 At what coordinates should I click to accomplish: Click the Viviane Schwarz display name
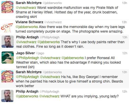(29, 22)
